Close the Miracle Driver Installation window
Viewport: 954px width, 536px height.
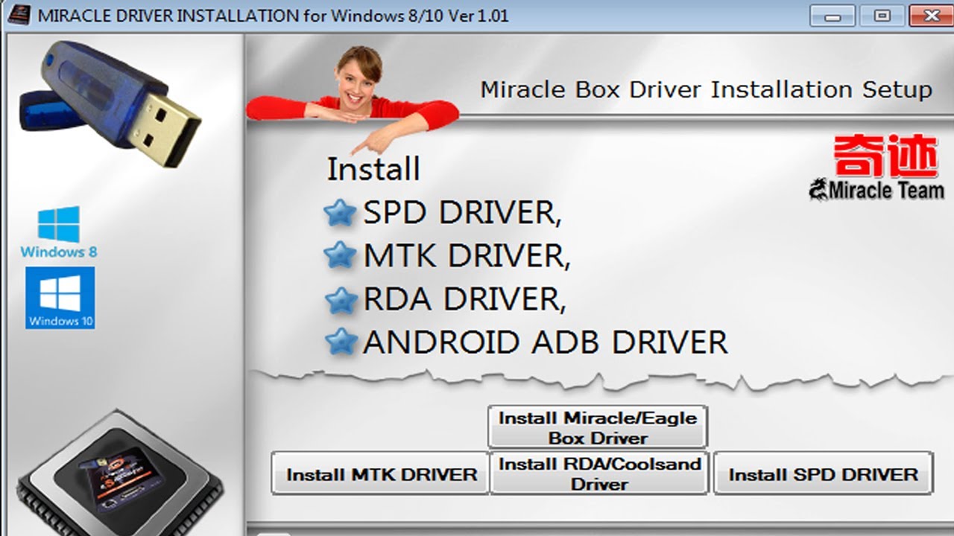pyautogui.click(x=930, y=15)
